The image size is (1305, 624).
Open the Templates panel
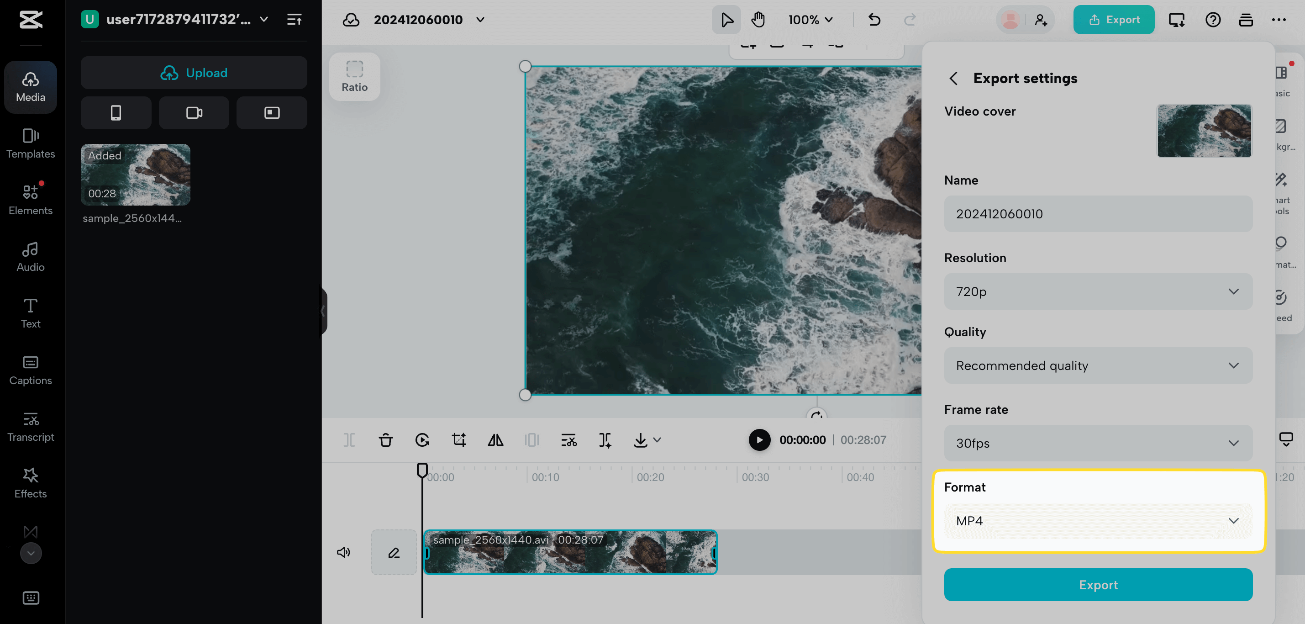tap(31, 143)
